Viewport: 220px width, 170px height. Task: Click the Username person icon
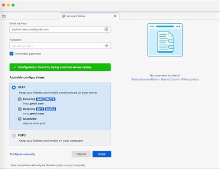tap(19, 119)
